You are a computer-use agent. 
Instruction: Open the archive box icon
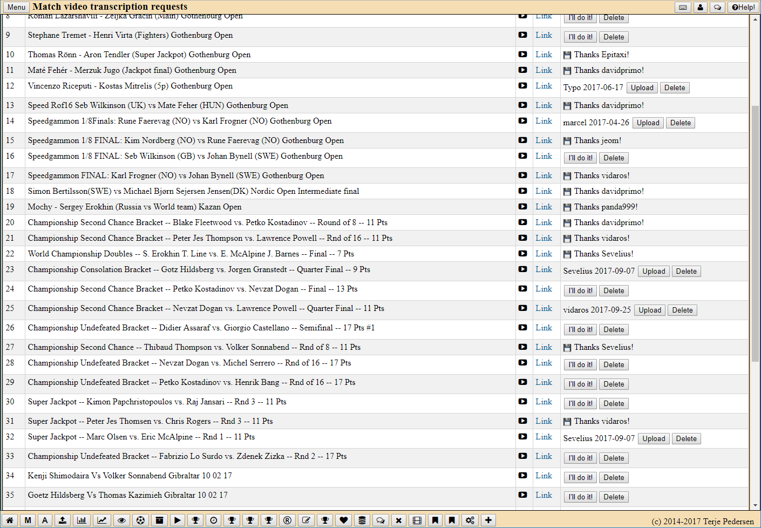159,520
